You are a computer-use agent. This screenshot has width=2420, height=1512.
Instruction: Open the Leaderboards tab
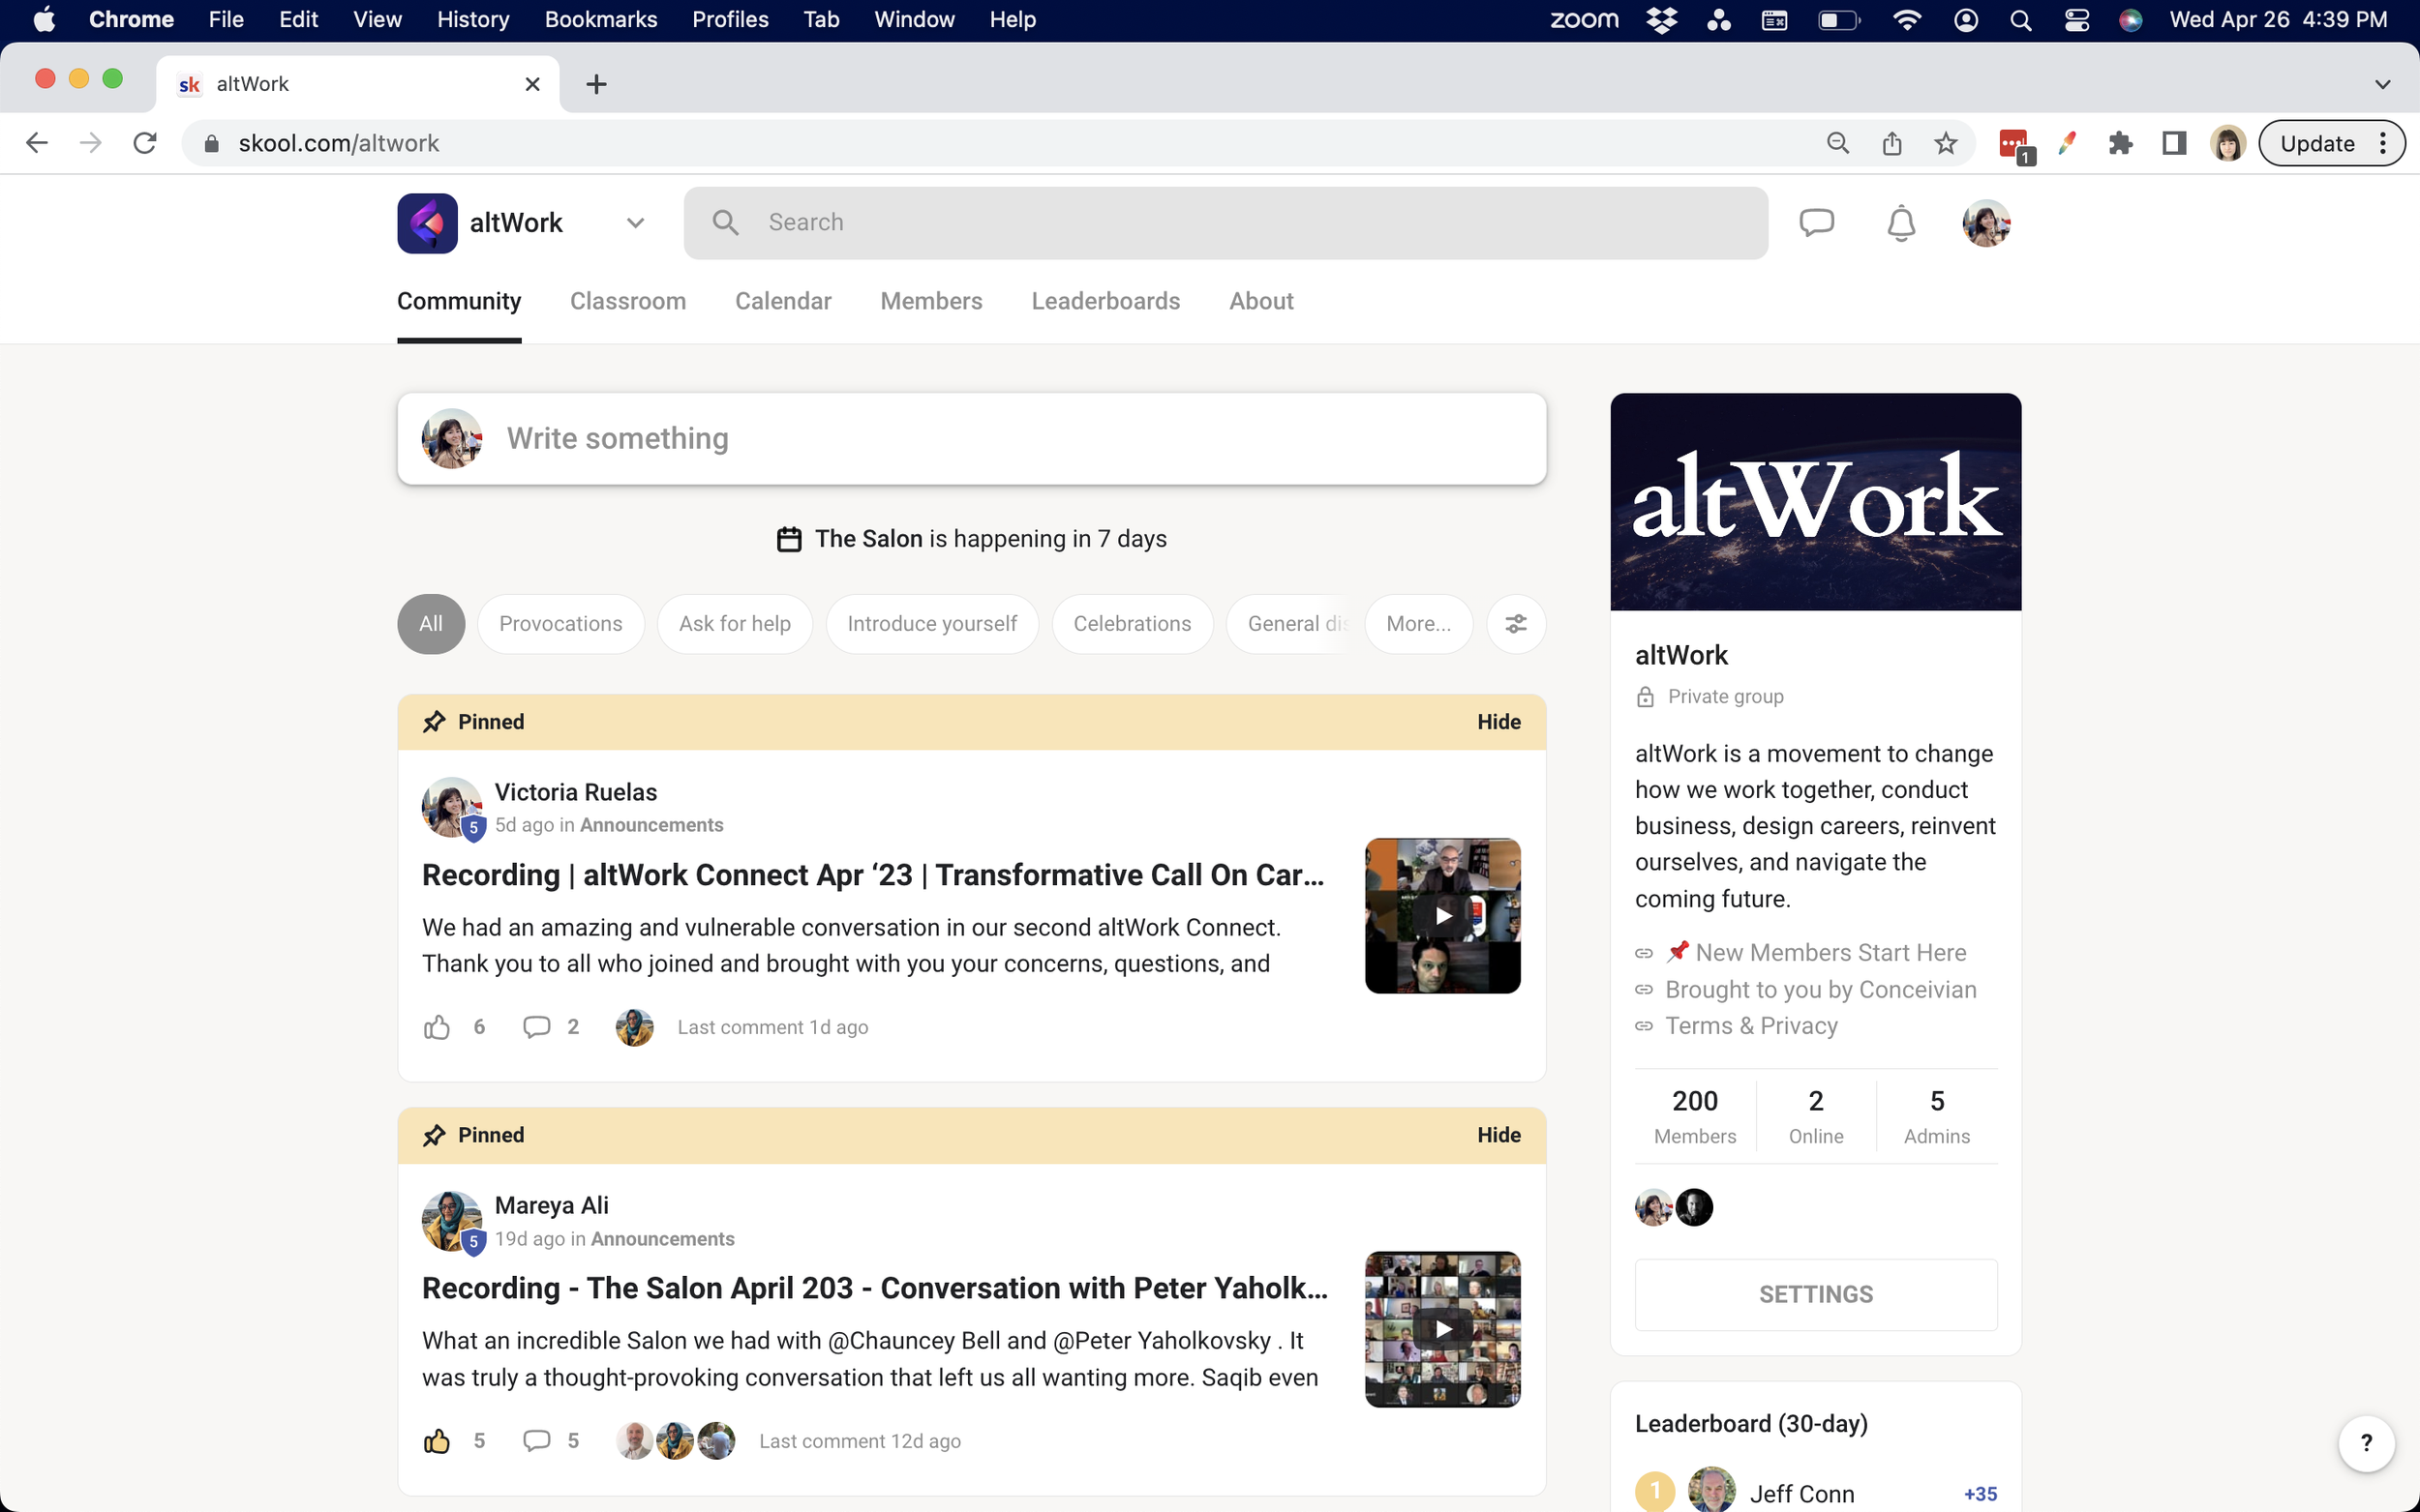click(1104, 301)
